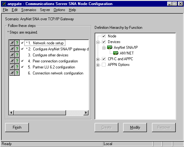
Task: Run the Configure other devices step icon
Action: coord(12,55)
